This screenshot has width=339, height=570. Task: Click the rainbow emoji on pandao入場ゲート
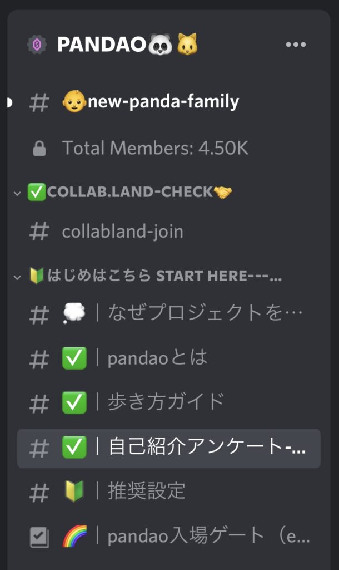tap(75, 536)
